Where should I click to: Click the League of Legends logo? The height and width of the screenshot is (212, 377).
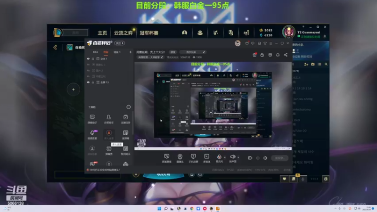[57, 33]
